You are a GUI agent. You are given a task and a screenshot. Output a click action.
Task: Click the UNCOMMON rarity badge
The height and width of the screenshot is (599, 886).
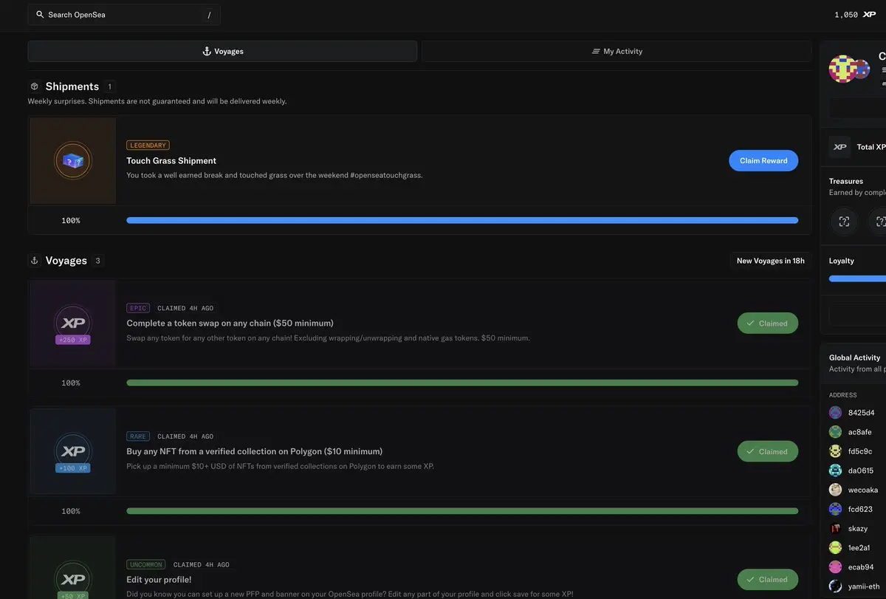pos(146,565)
